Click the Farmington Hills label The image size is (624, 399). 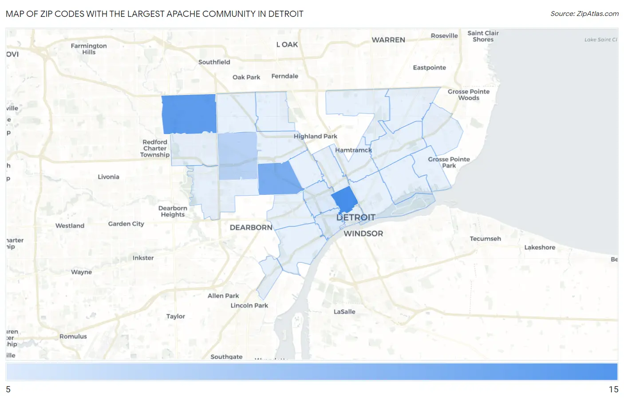click(89, 49)
